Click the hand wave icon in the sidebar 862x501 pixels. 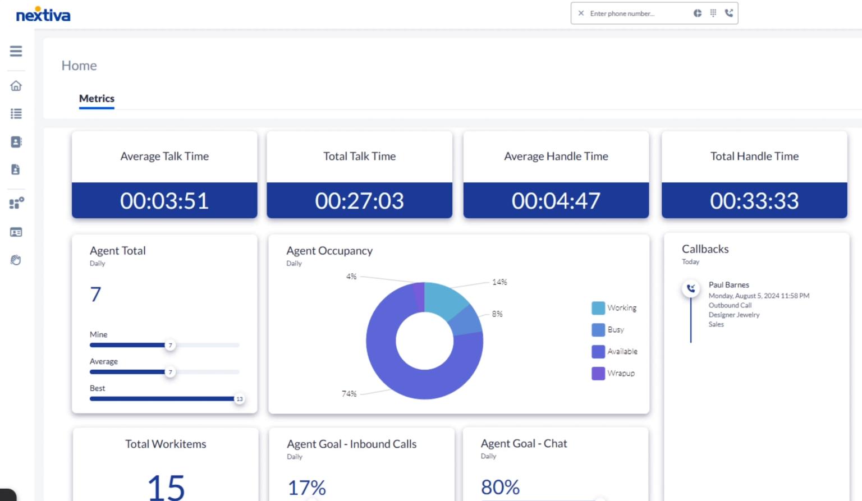(x=15, y=259)
